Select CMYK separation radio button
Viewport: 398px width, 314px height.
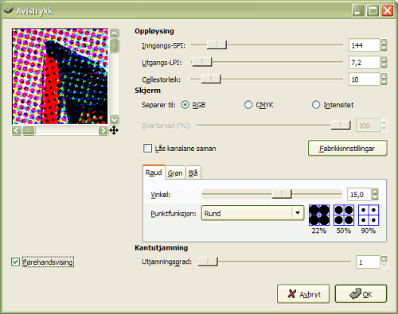(x=248, y=105)
